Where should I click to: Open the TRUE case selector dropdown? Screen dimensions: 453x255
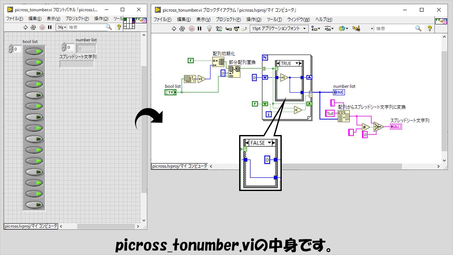click(297, 63)
